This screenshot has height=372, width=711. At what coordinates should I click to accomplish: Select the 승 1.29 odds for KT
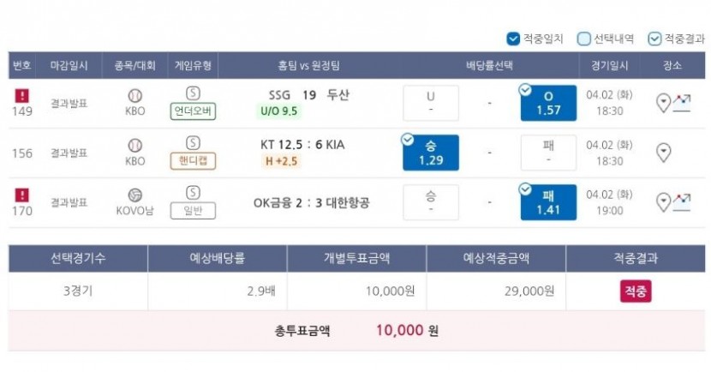pos(431,153)
